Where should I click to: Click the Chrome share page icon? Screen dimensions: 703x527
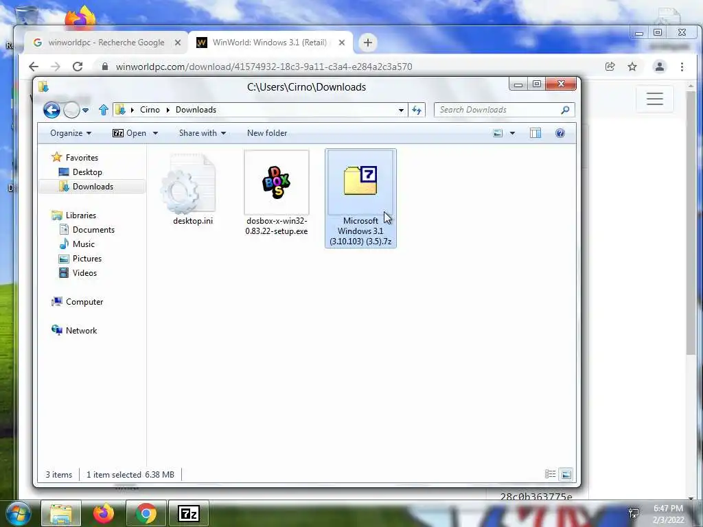click(610, 67)
